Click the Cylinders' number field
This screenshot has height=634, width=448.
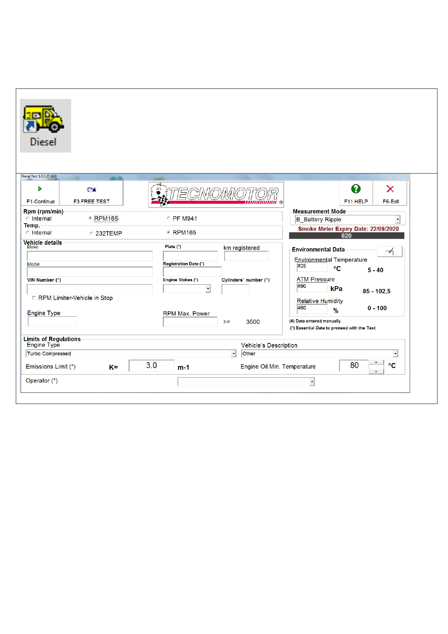[x=235, y=289]
